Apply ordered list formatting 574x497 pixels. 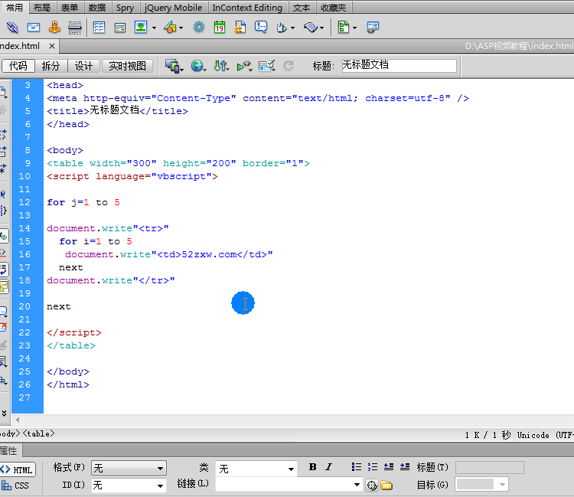point(372,466)
